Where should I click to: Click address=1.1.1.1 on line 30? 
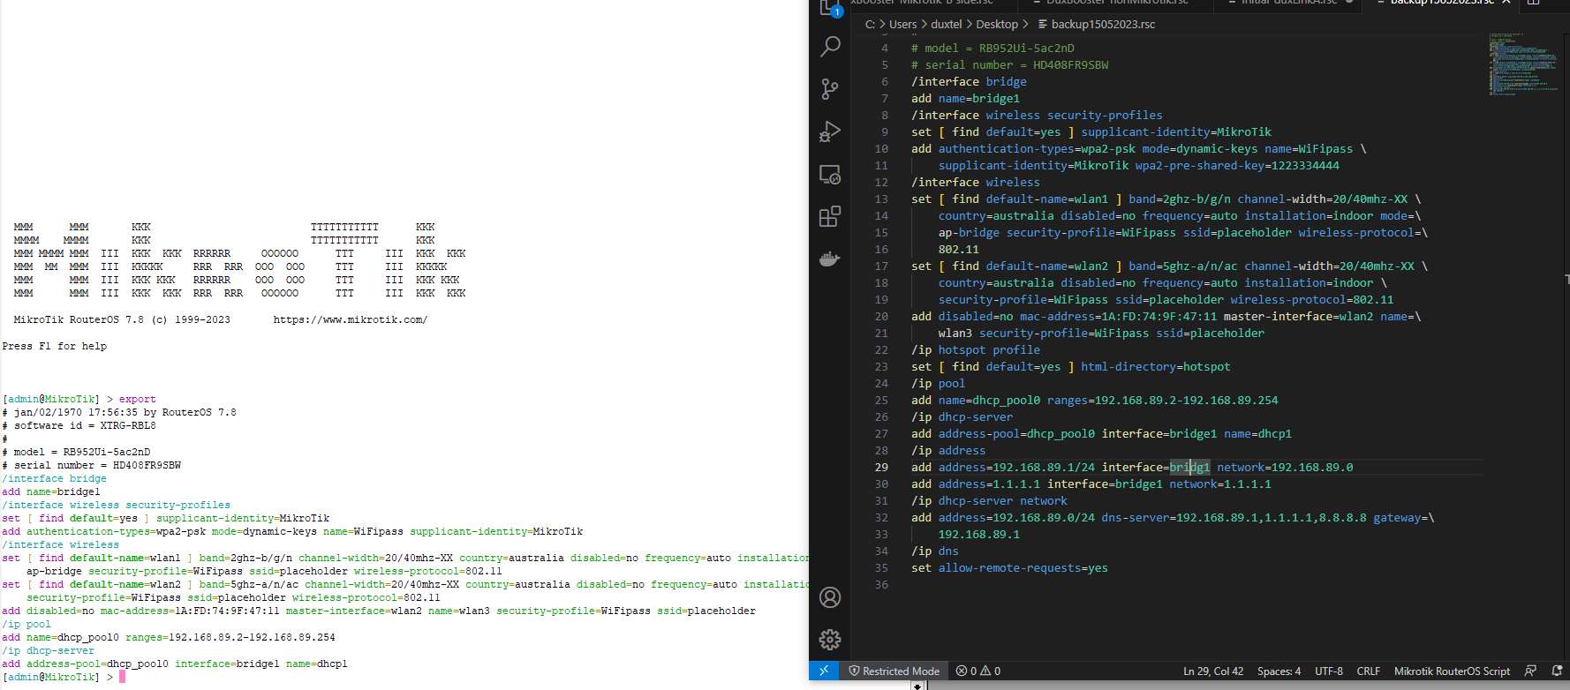[x=989, y=484]
